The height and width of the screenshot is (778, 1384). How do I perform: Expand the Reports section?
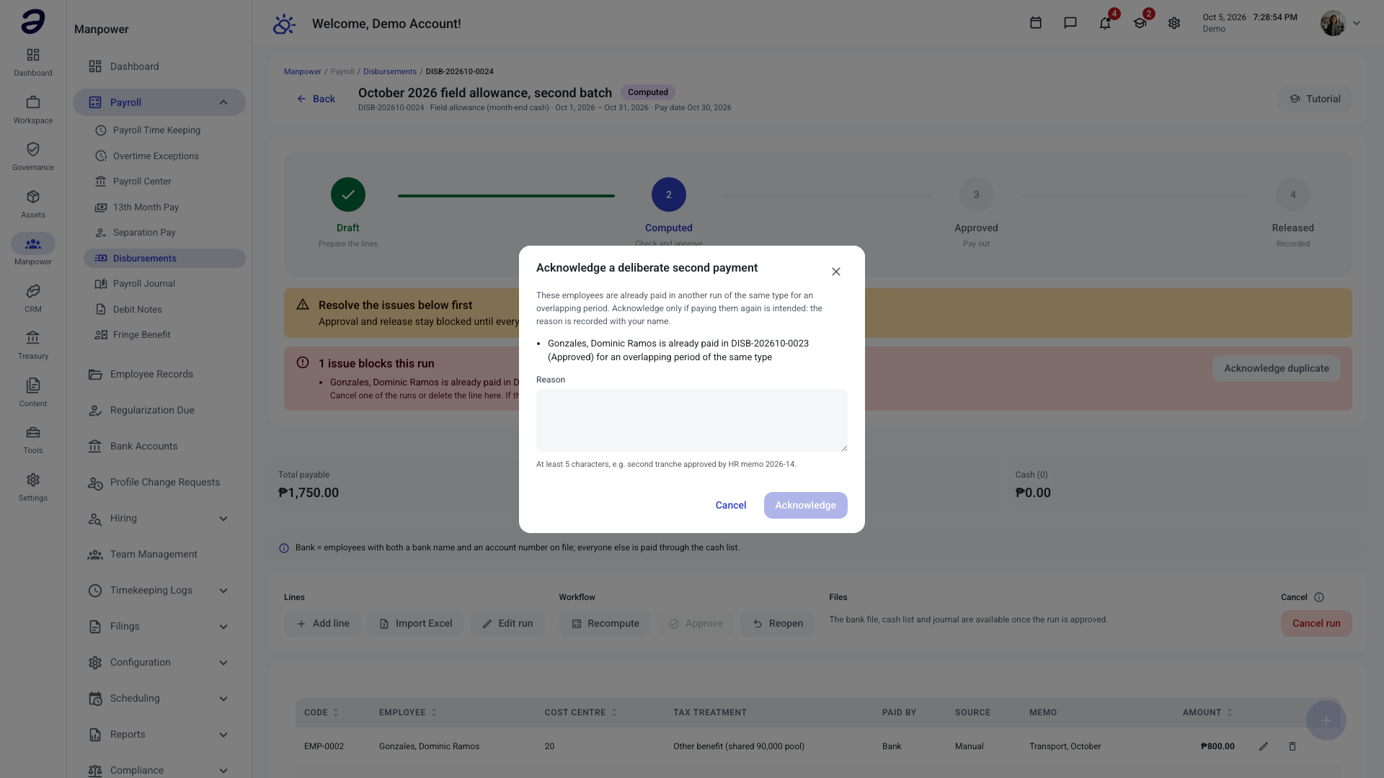click(x=159, y=734)
